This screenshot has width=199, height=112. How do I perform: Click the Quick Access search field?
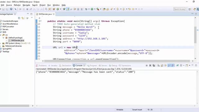pos(179,9)
